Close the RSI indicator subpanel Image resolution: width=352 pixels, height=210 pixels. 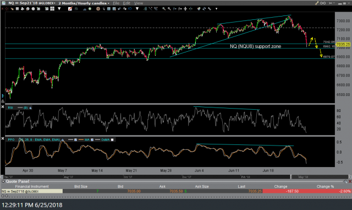[x=3, y=107]
